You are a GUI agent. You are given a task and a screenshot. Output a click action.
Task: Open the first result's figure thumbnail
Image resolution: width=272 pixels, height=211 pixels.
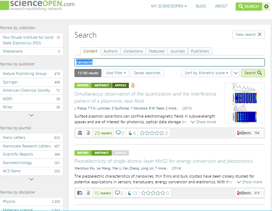coord(245,103)
